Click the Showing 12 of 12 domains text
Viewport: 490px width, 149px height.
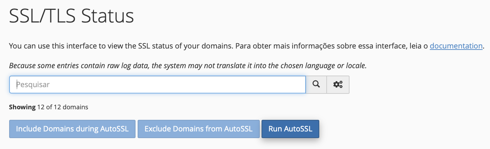[x=49, y=107]
